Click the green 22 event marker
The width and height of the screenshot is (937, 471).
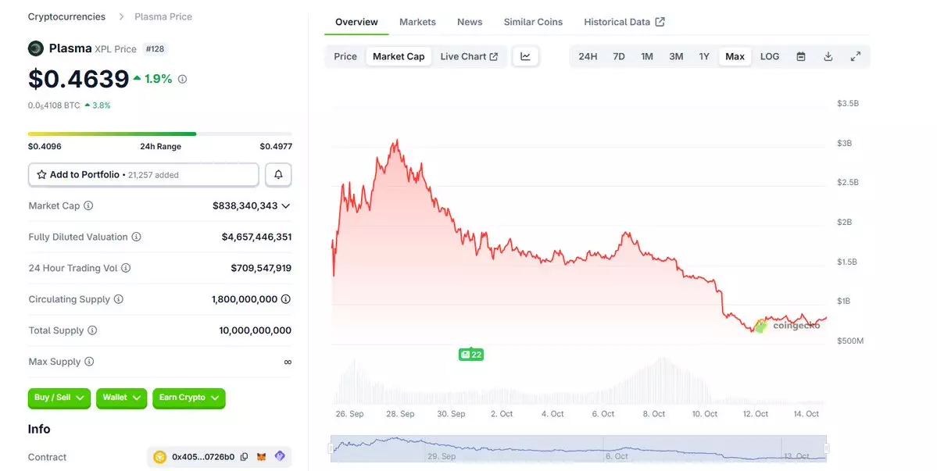point(471,355)
